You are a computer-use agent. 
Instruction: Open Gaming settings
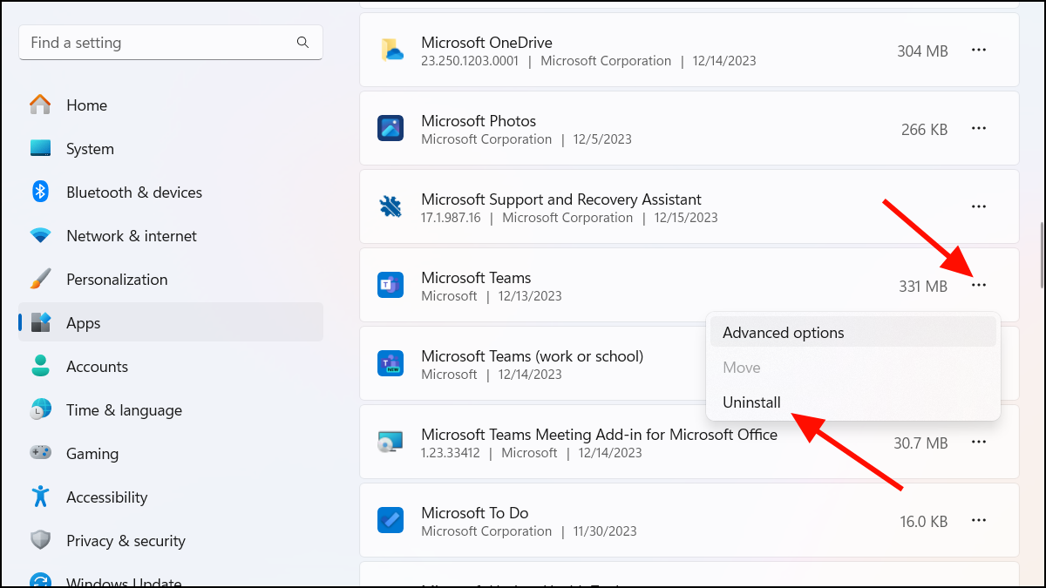[171, 454]
